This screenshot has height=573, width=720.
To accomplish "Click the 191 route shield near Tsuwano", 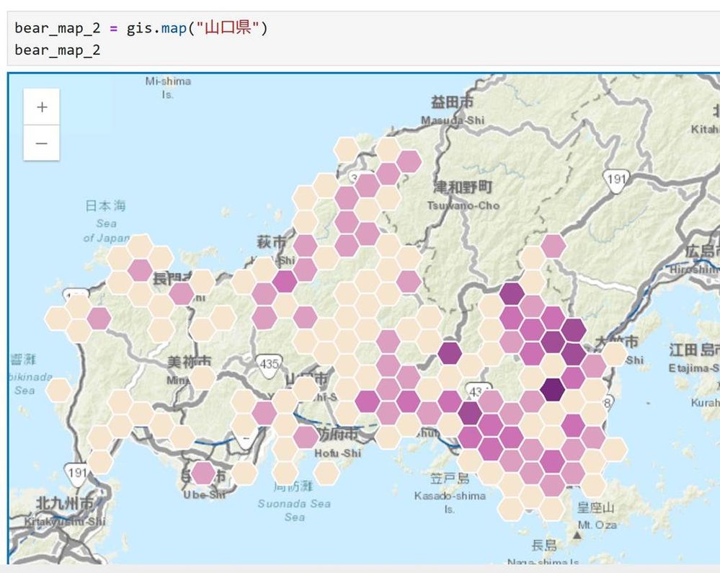I will pyautogui.click(x=616, y=180).
